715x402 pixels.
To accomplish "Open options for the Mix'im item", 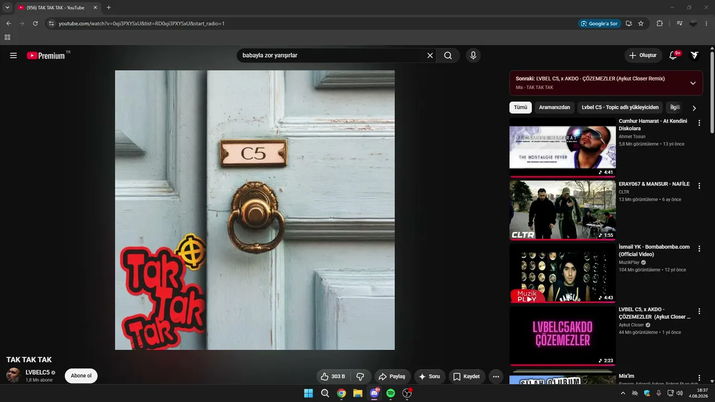I will coord(699,378).
